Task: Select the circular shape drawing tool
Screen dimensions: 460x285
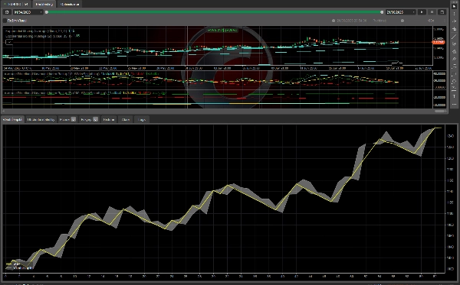Action: [454, 81]
